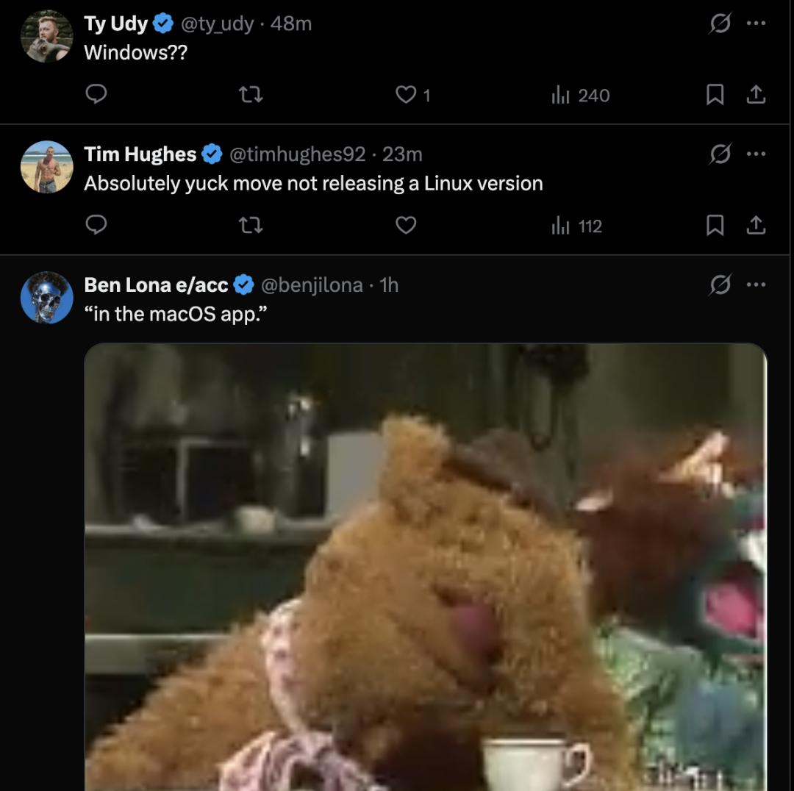Share Tim Hughes' tweet
Image resolution: width=794 pixels, height=791 pixels.
[756, 226]
